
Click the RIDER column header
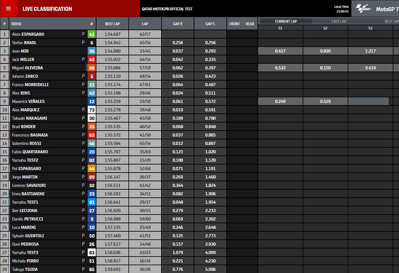16,24
